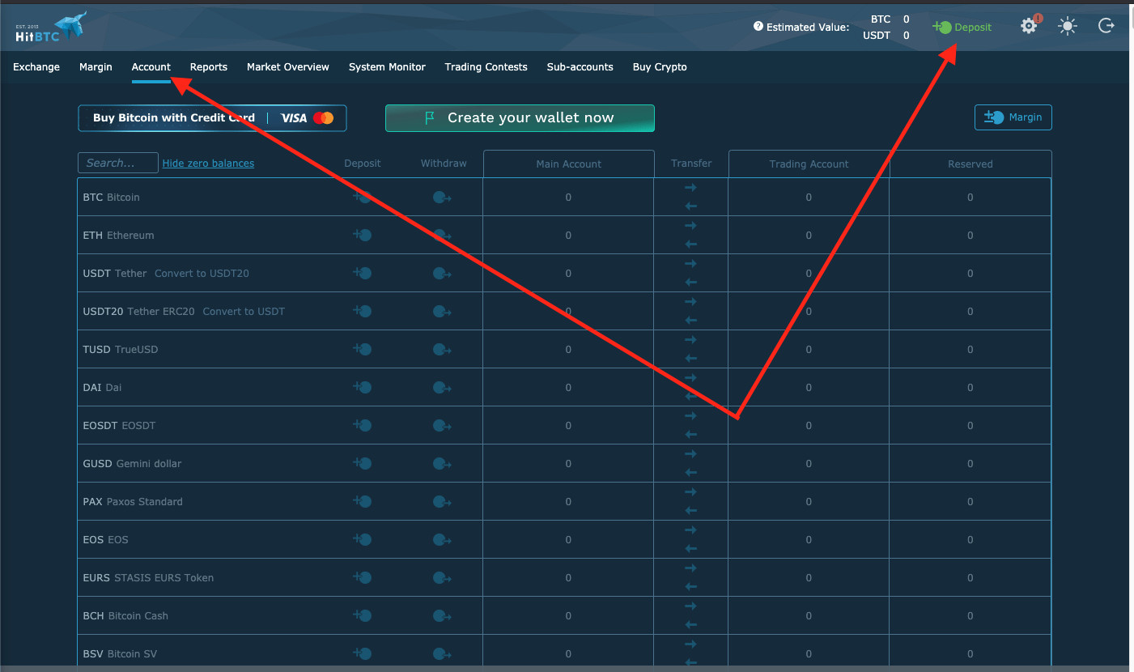
Task: Click GUSD Gemini dollar withdraw icon
Action: click(442, 463)
